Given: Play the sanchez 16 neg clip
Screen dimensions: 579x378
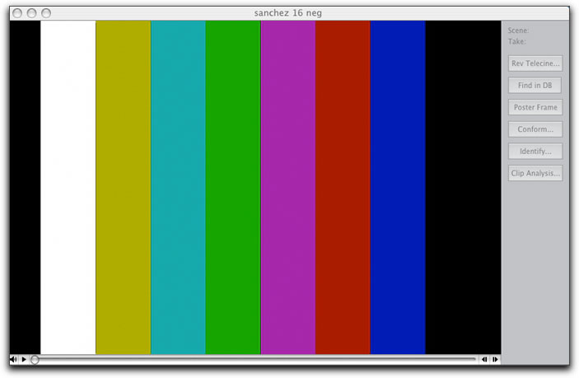Looking at the screenshot, I should point(24,359).
